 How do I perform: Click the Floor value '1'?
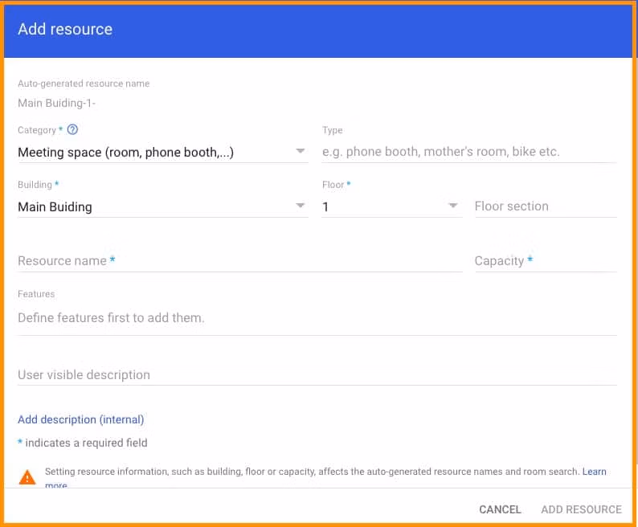click(x=326, y=206)
